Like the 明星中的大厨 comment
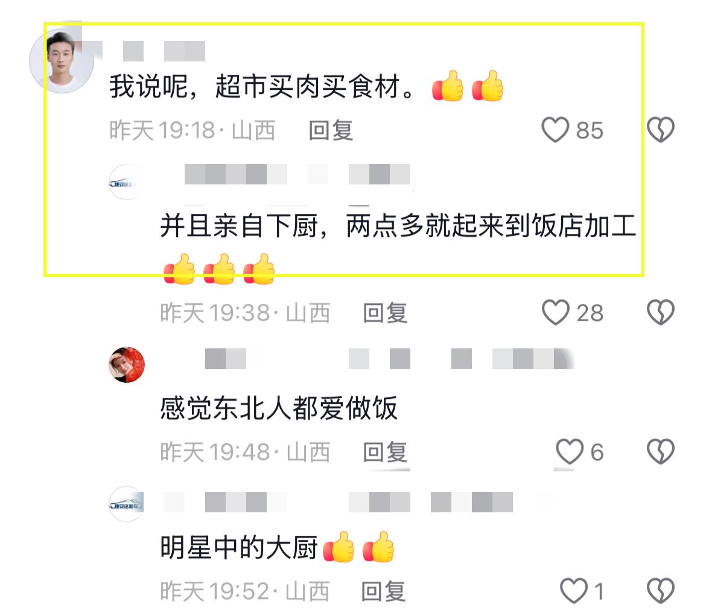Screen dimensions: 706x616 click(573, 591)
